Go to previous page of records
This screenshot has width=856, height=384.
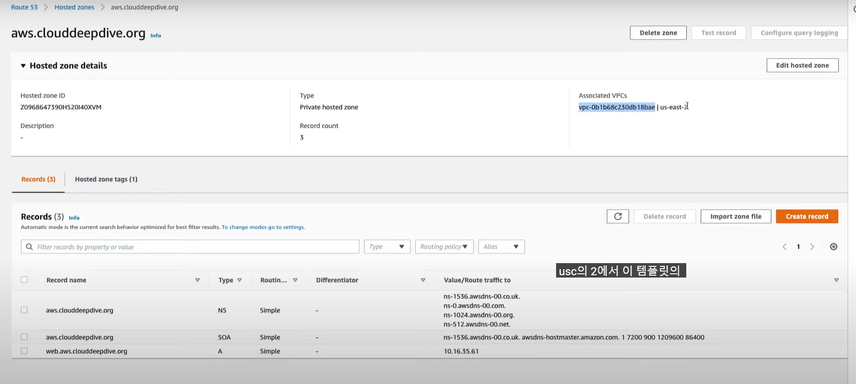coord(784,247)
